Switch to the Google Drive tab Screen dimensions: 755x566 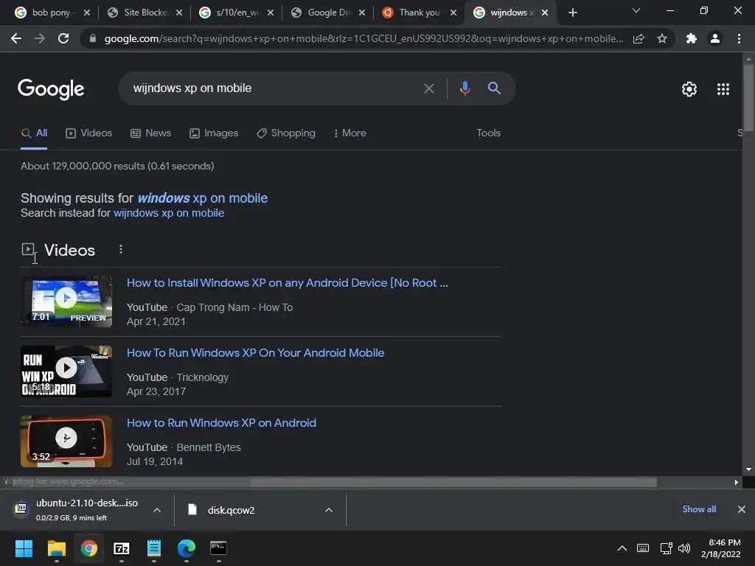329,13
